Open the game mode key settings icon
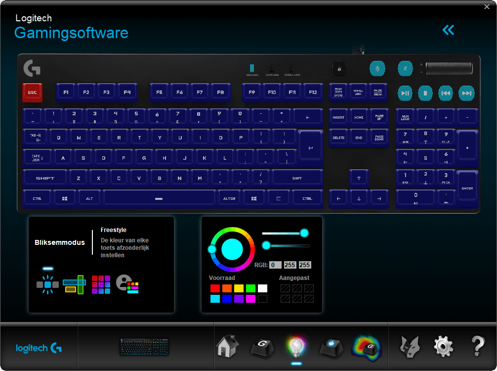497x371 pixels. click(x=331, y=348)
